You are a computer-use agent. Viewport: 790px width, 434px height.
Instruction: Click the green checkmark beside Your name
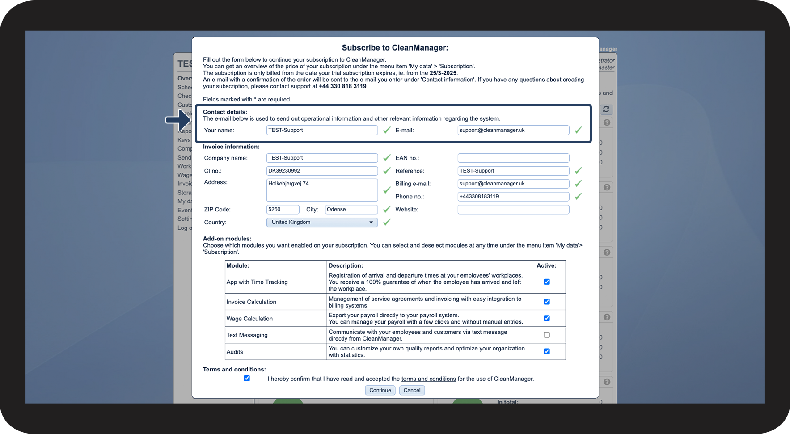click(x=387, y=130)
